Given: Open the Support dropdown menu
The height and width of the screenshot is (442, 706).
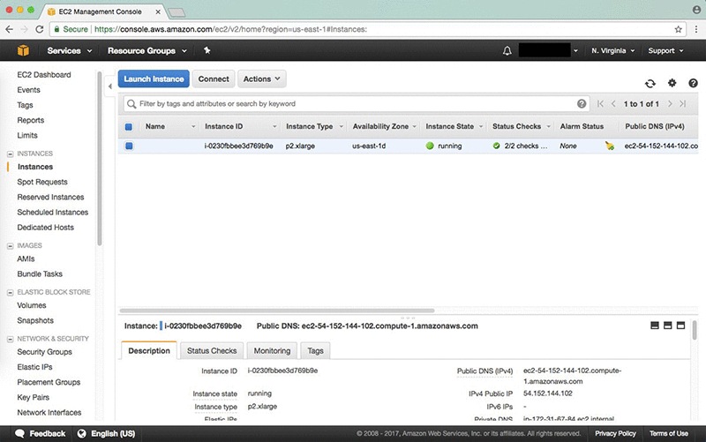Looking at the screenshot, I should click(665, 51).
